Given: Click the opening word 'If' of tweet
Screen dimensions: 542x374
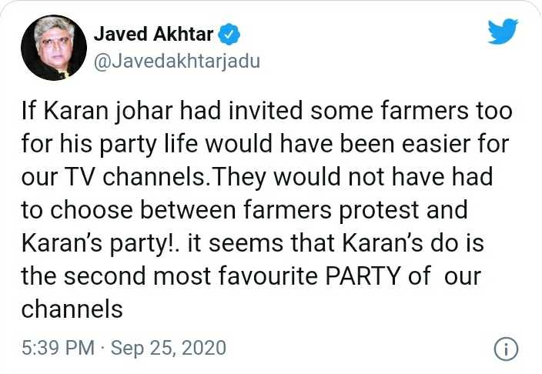Looking at the screenshot, I should point(28,111).
